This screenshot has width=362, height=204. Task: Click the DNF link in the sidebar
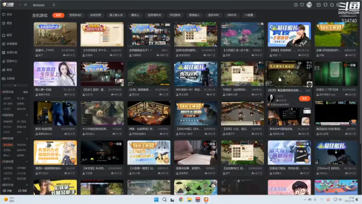(19, 132)
